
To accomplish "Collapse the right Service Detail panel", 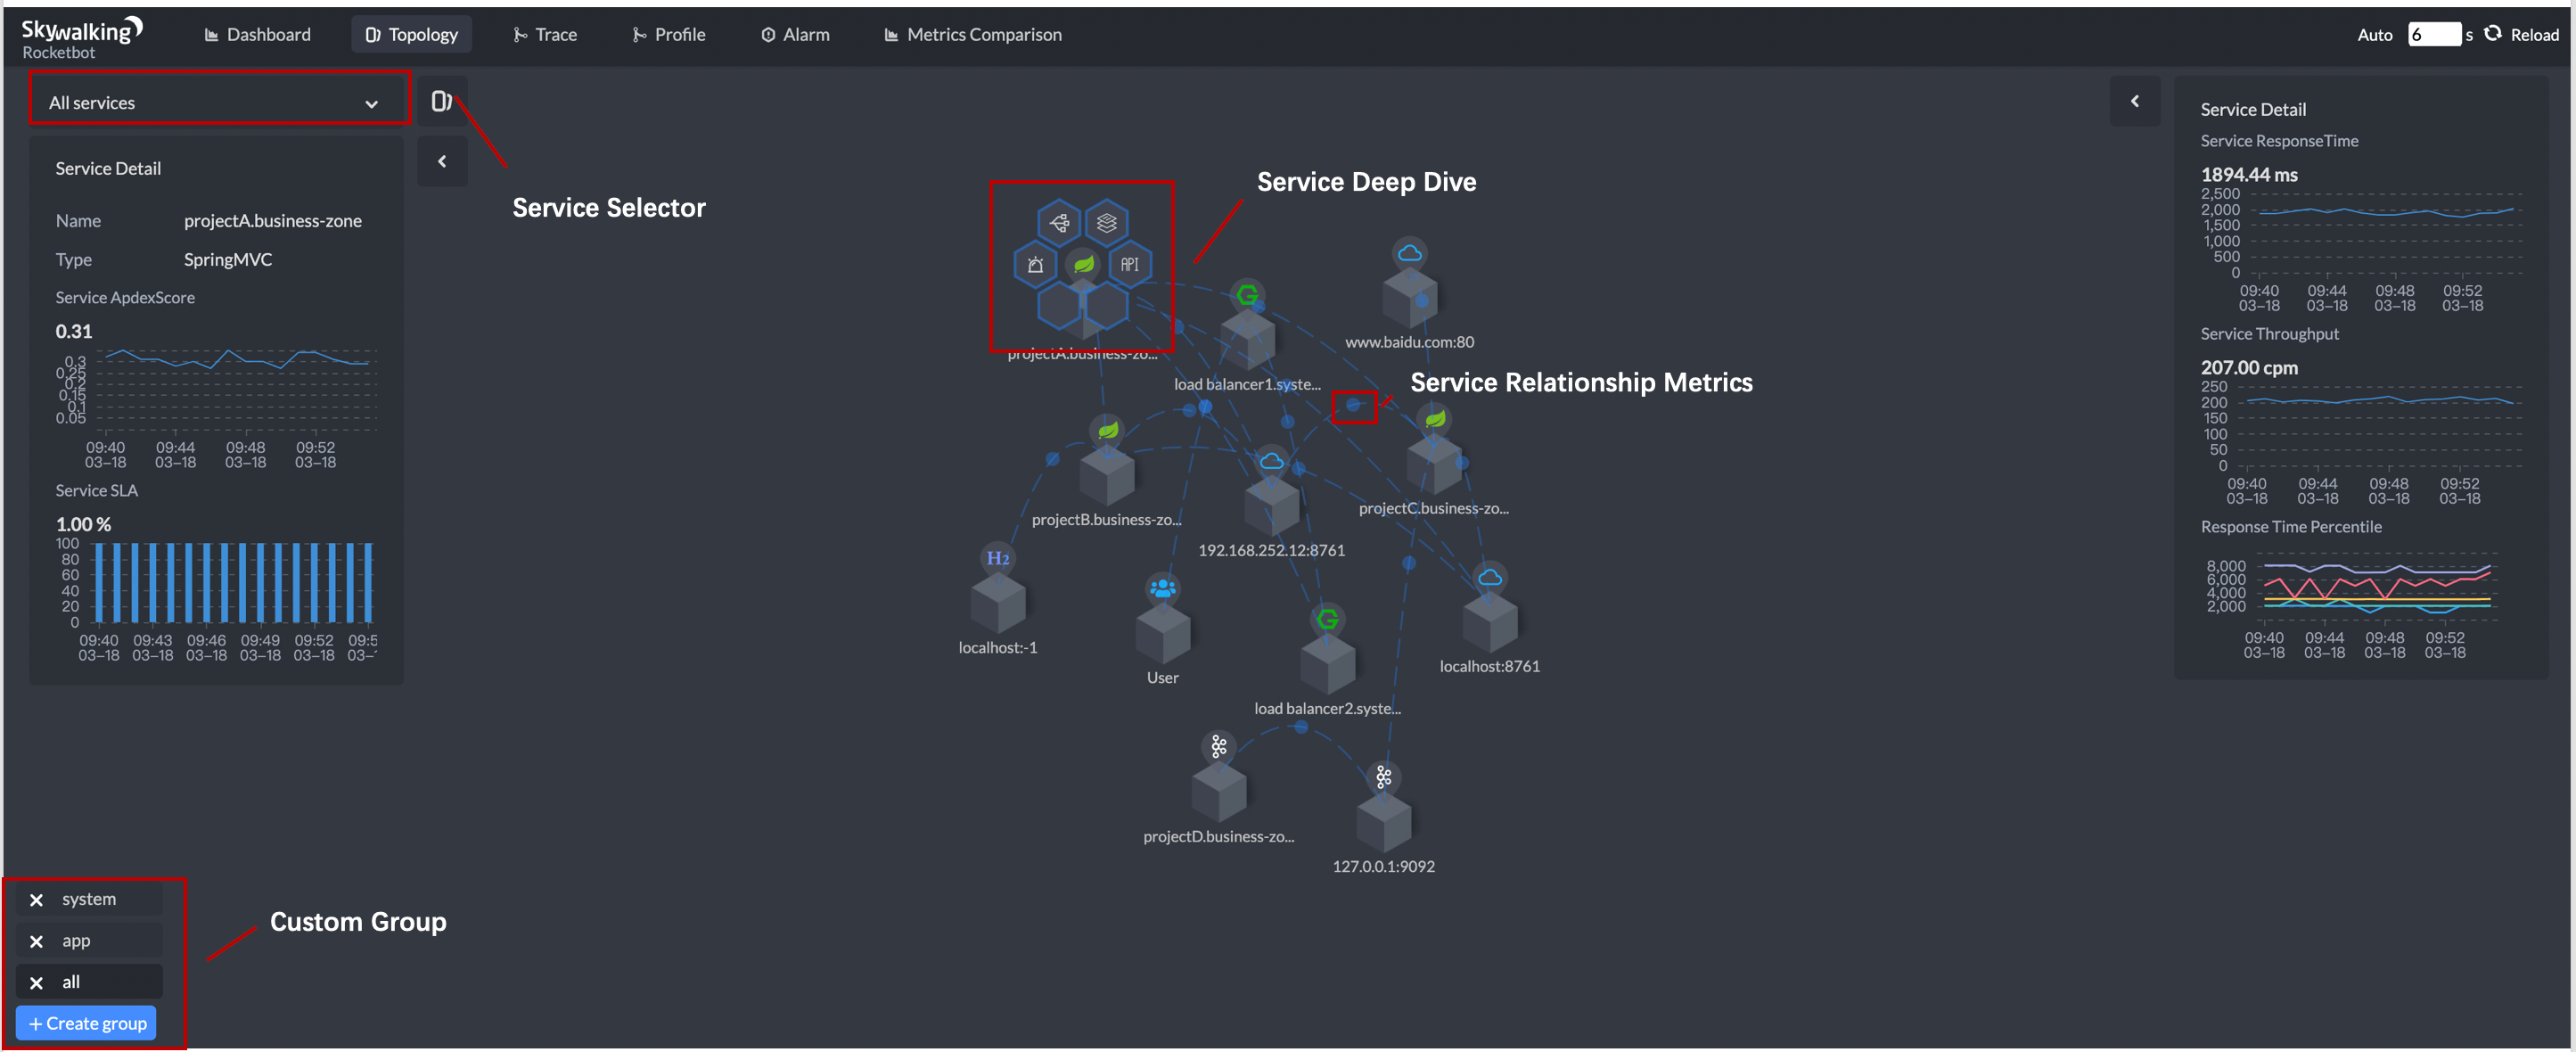I will [x=2134, y=101].
